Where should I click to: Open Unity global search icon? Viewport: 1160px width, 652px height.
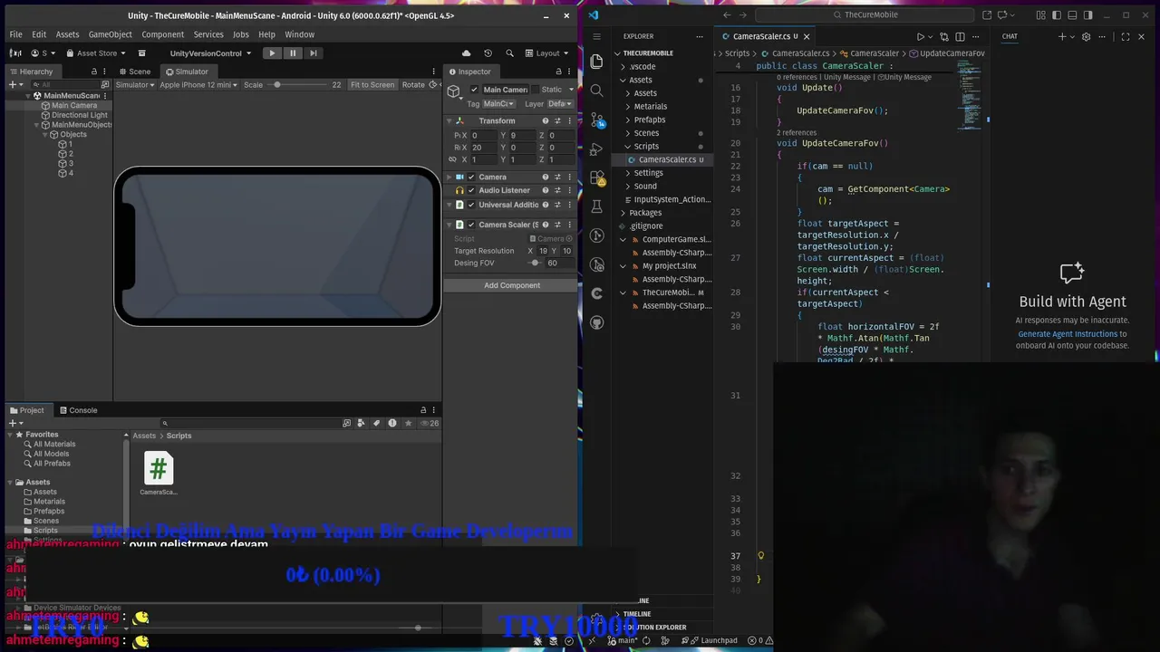(x=509, y=53)
